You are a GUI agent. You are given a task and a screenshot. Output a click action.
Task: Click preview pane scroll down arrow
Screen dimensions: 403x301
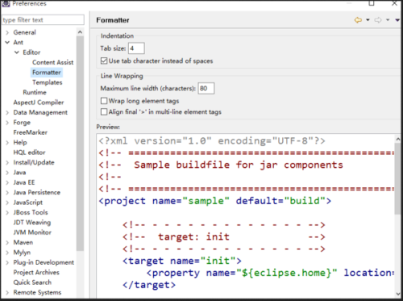(398, 294)
